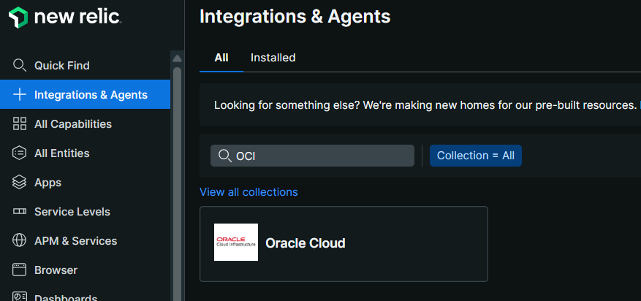Viewport: 641px width, 301px height.
Task: Open the Oracle Cloud integration card
Action: tap(344, 244)
